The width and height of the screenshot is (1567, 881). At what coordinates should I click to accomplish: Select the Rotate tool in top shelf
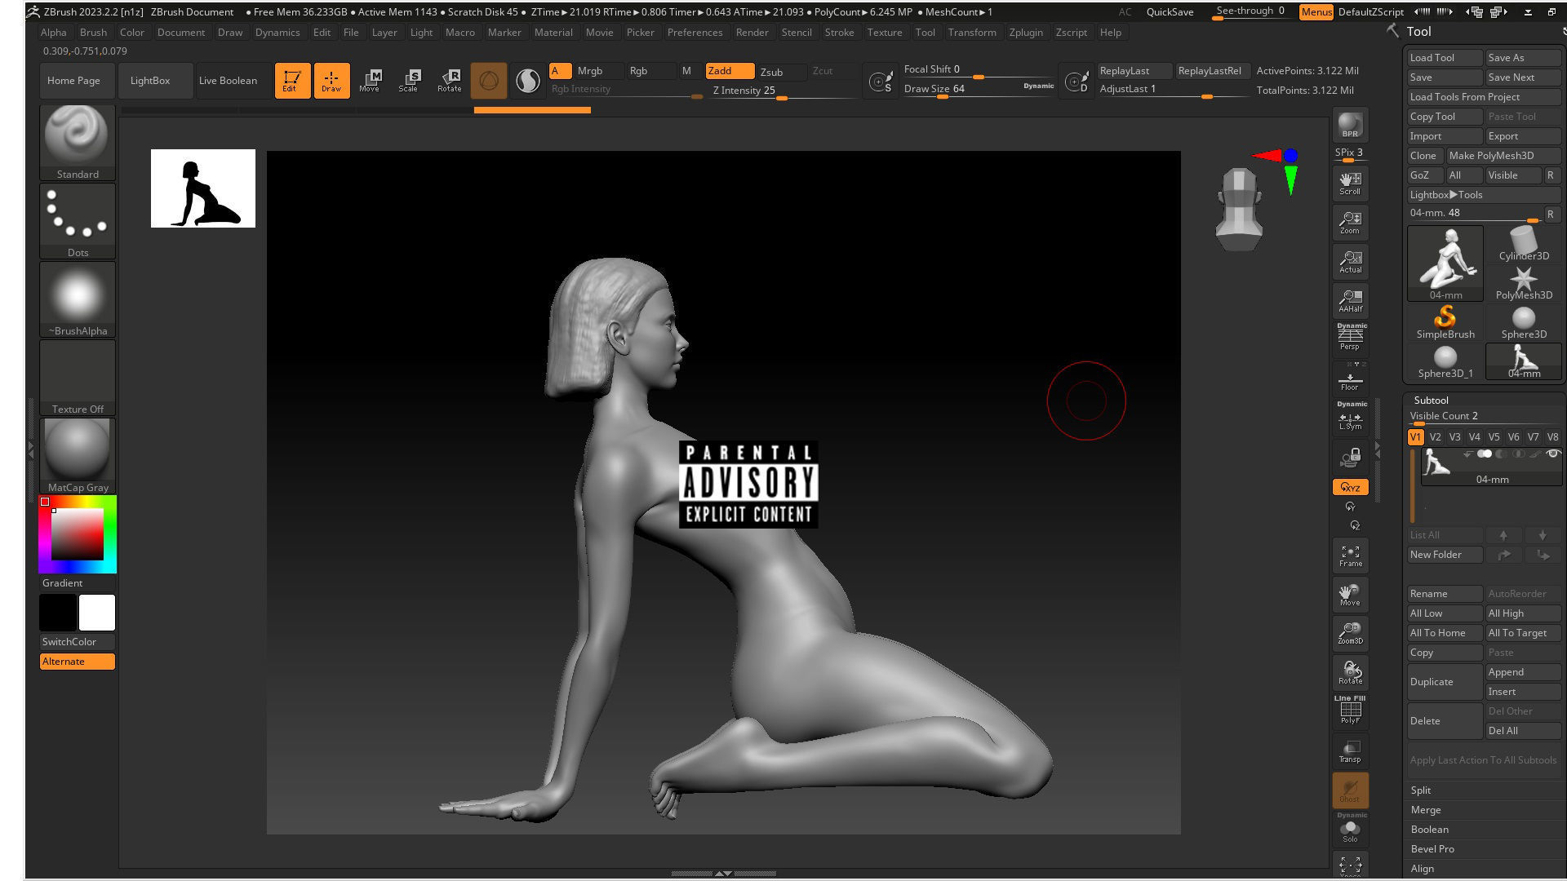(449, 80)
